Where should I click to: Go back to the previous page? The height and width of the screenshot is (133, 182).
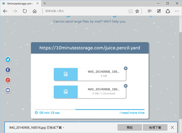[5, 11]
